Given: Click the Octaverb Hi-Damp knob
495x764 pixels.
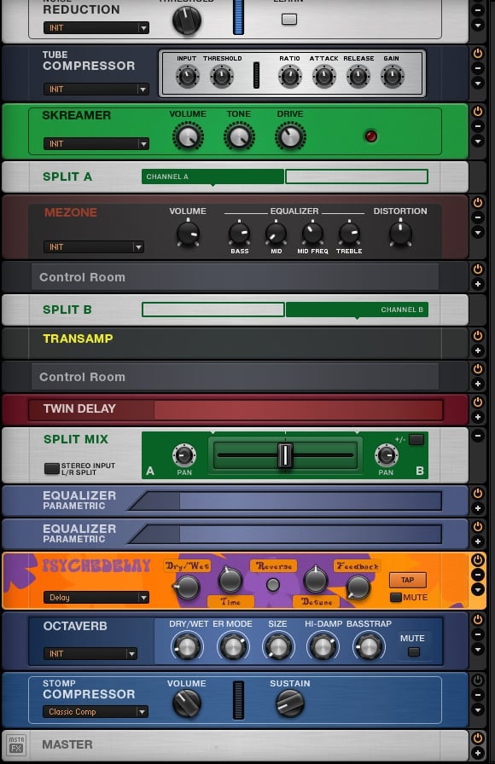Looking at the screenshot, I should pos(323,647).
